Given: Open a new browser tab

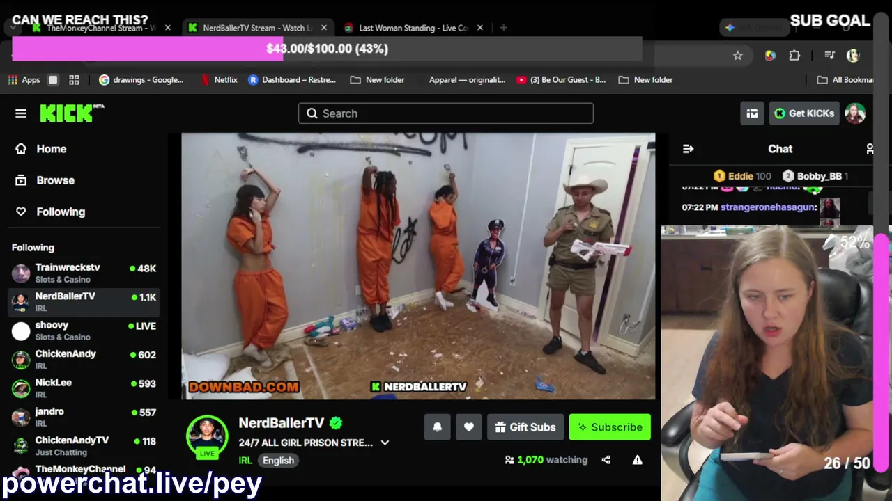Looking at the screenshot, I should [x=503, y=28].
